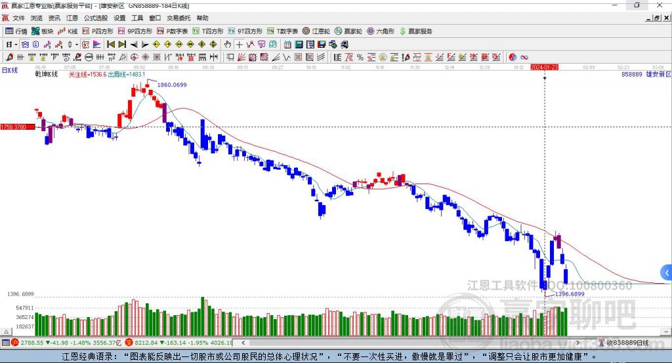Screen dimensions: 672x363
Task: Click the yin-yang red blue icon
Action: pos(513,58)
